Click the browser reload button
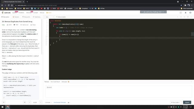Screen dimensions: 194x109 pos(9,5)
